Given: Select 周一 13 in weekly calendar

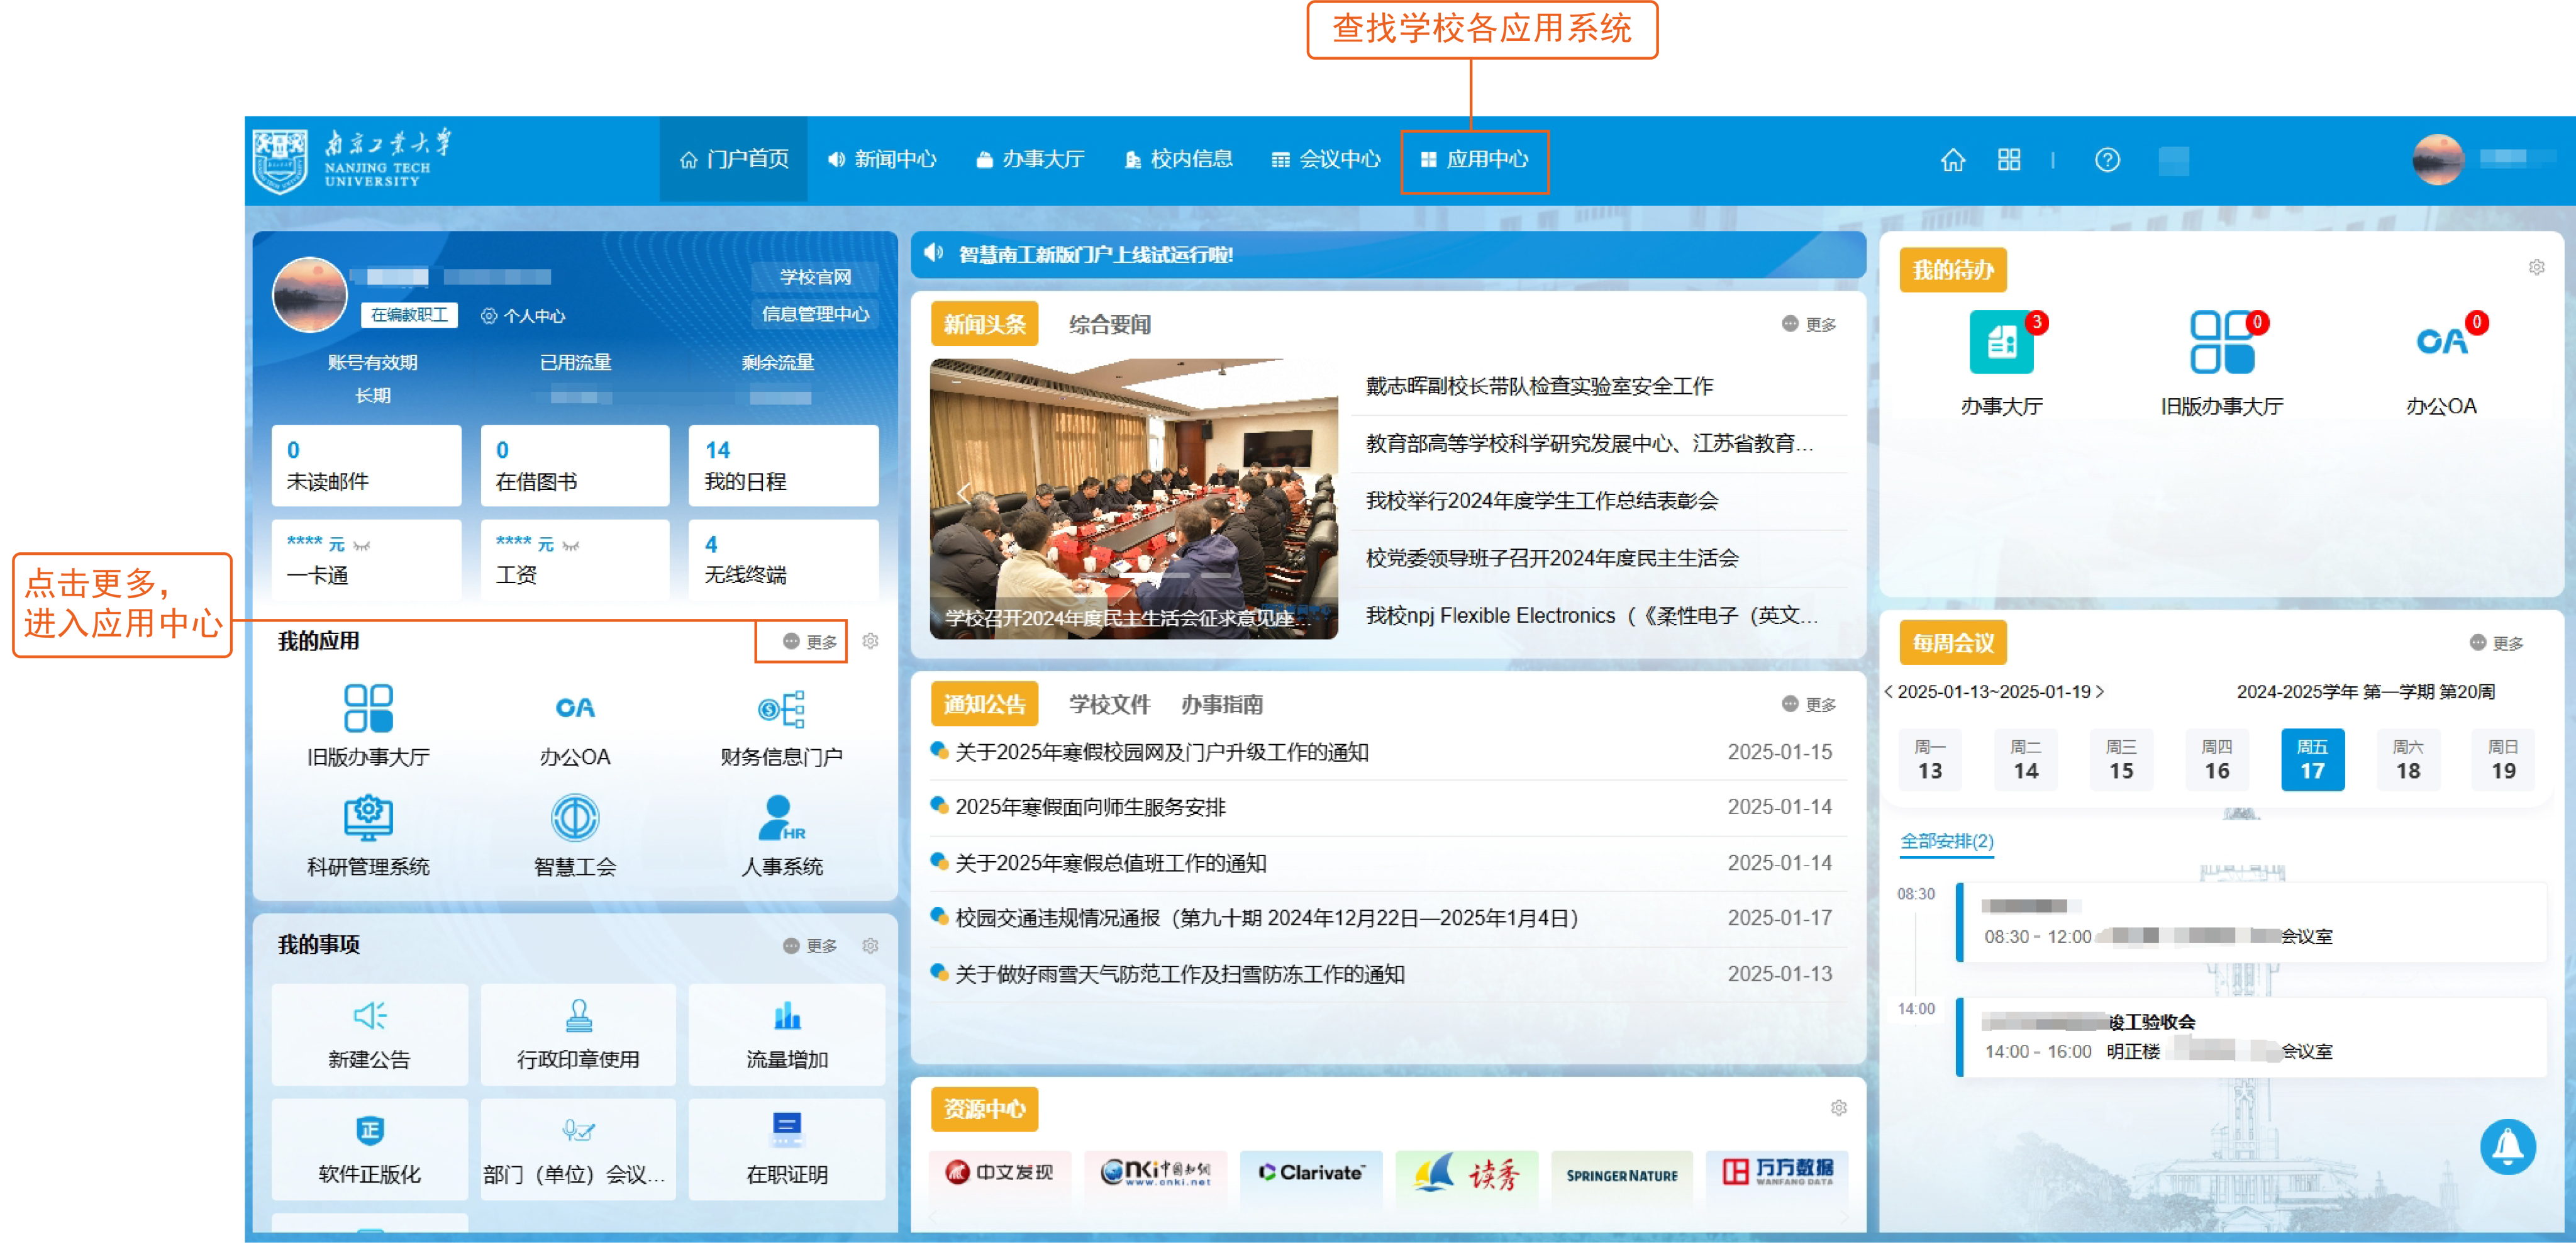Looking at the screenshot, I should coord(1929,760).
